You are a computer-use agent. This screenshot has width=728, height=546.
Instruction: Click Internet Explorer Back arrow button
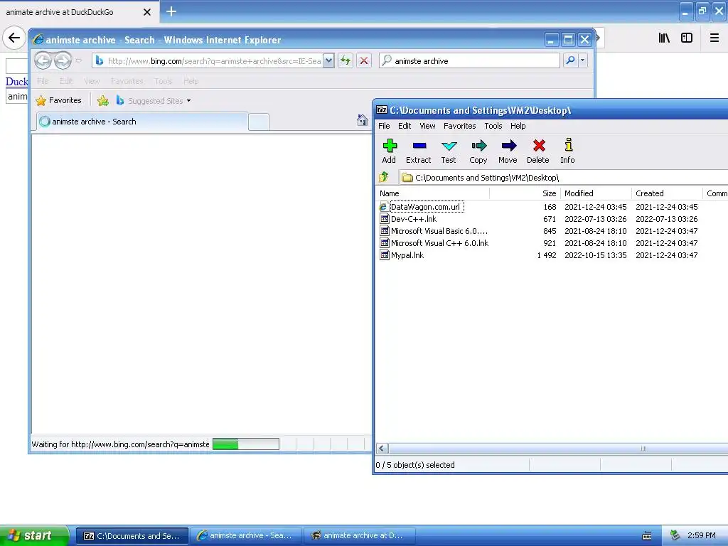43,60
